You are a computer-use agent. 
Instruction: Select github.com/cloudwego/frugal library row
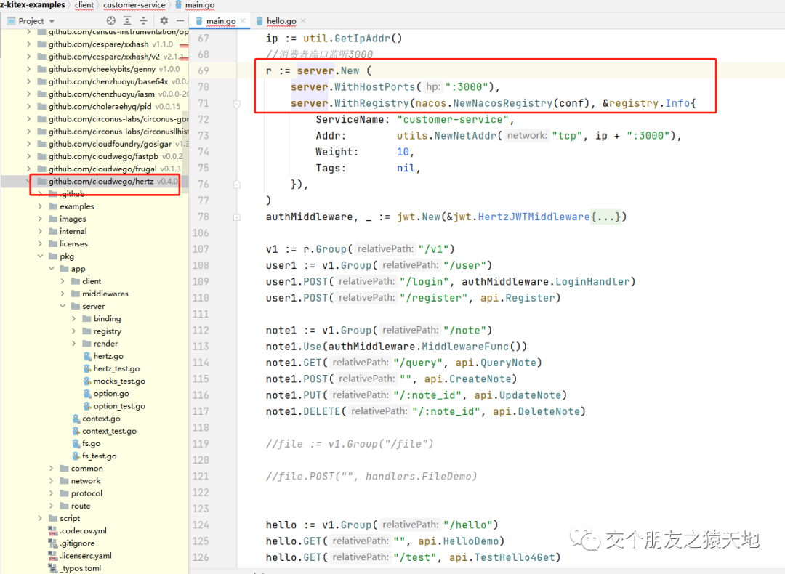94,169
